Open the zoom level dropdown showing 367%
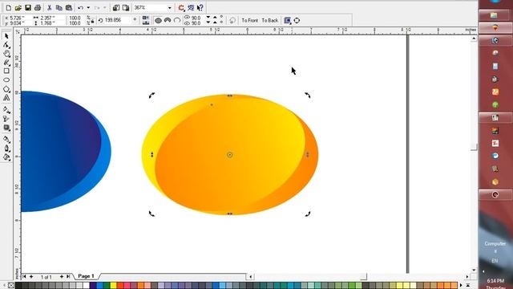Viewport: 513px width, 289px height. click(169, 7)
